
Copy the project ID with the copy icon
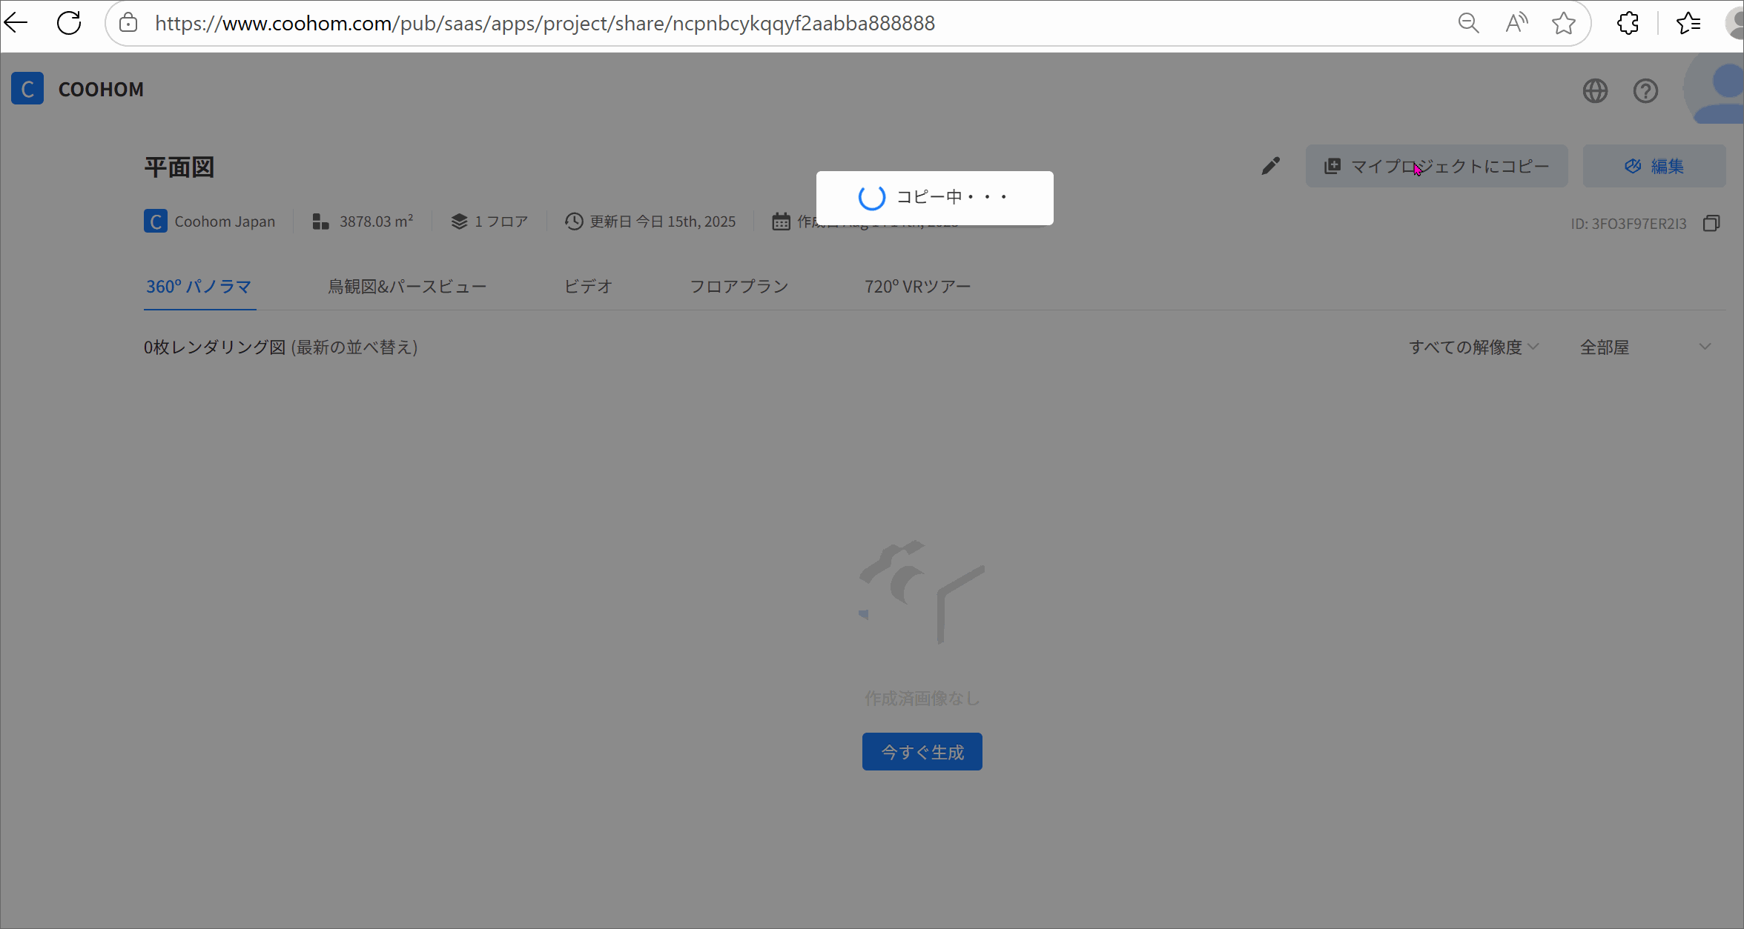pos(1711,223)
